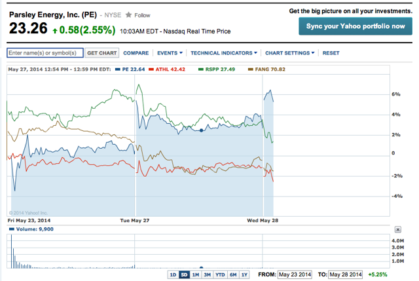Click the FROM date field May 23 2014
Viewport: 419px width, 281px height.
pyautogui.click(x=295, y=274)
